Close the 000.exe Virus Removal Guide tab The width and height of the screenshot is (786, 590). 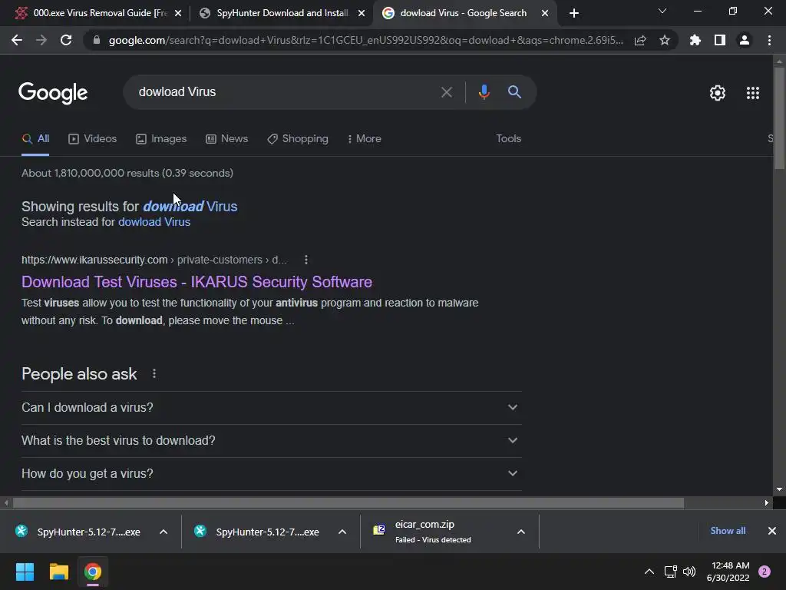[x=178, y=13]
